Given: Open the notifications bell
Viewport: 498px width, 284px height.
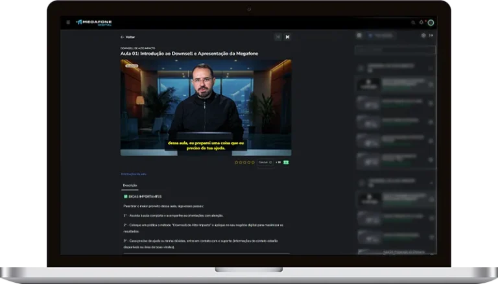Looking at the screenshot, I should (421, 22).
